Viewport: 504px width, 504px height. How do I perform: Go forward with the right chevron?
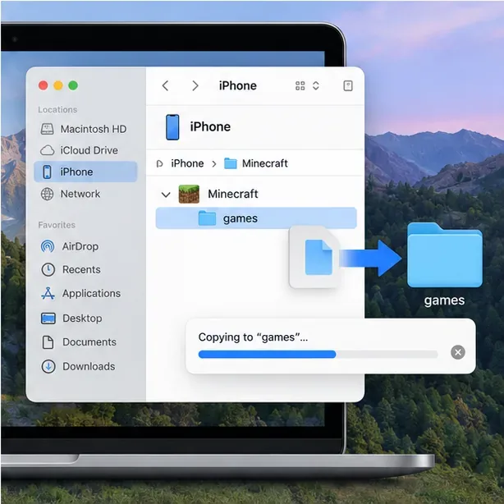[195, 86]
